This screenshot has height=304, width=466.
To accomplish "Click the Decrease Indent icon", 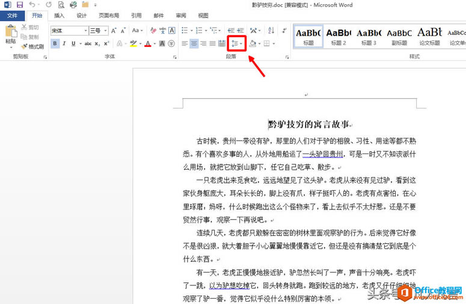I will [x=231, y=30].
